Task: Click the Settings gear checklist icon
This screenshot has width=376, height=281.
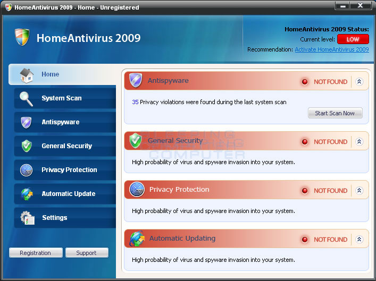Action: 27,218
